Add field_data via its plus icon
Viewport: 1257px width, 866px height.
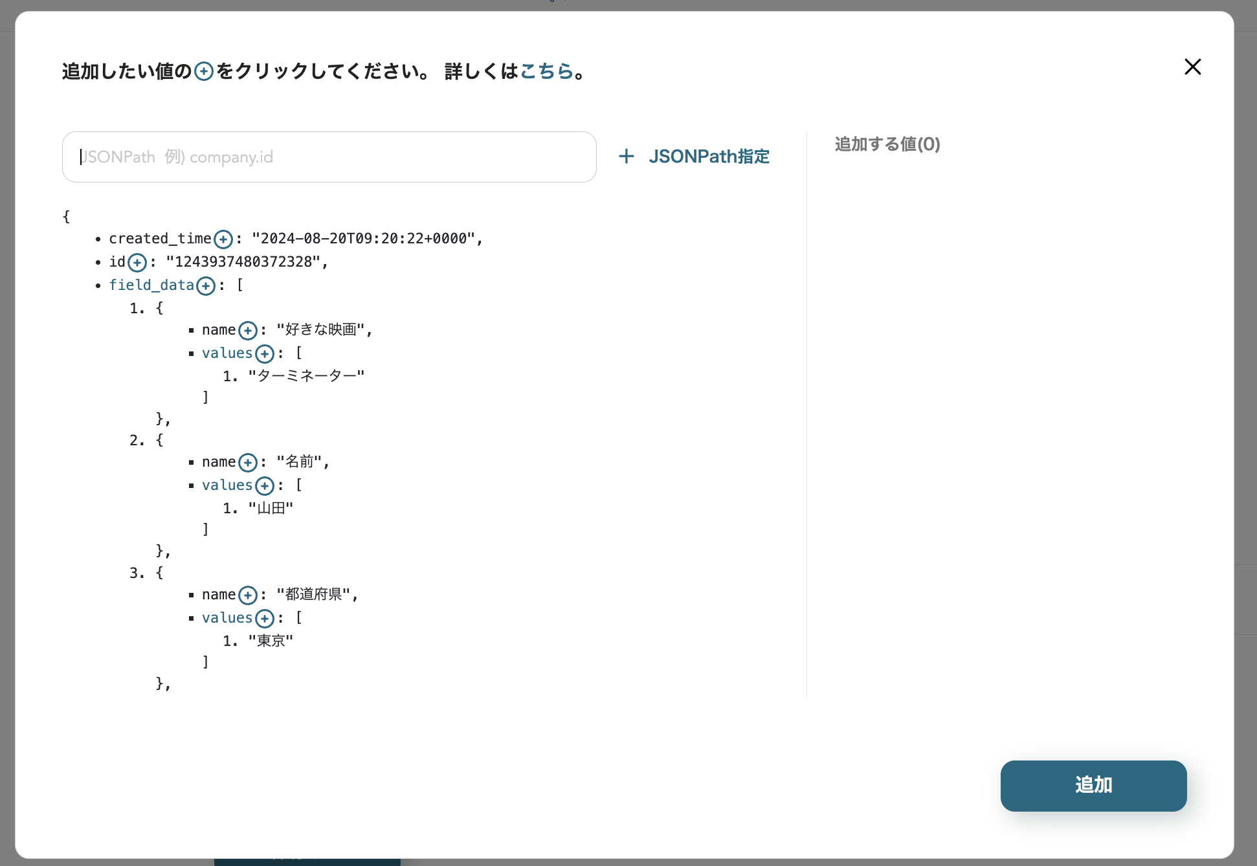206,286
